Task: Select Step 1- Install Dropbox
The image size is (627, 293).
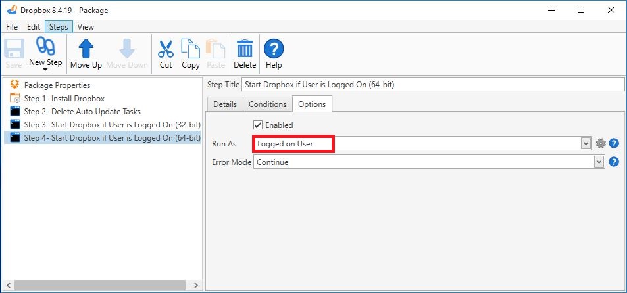Action: 64,98
